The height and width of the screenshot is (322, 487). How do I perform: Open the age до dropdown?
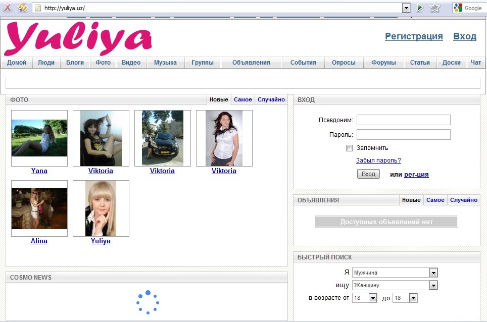[405, 298]
